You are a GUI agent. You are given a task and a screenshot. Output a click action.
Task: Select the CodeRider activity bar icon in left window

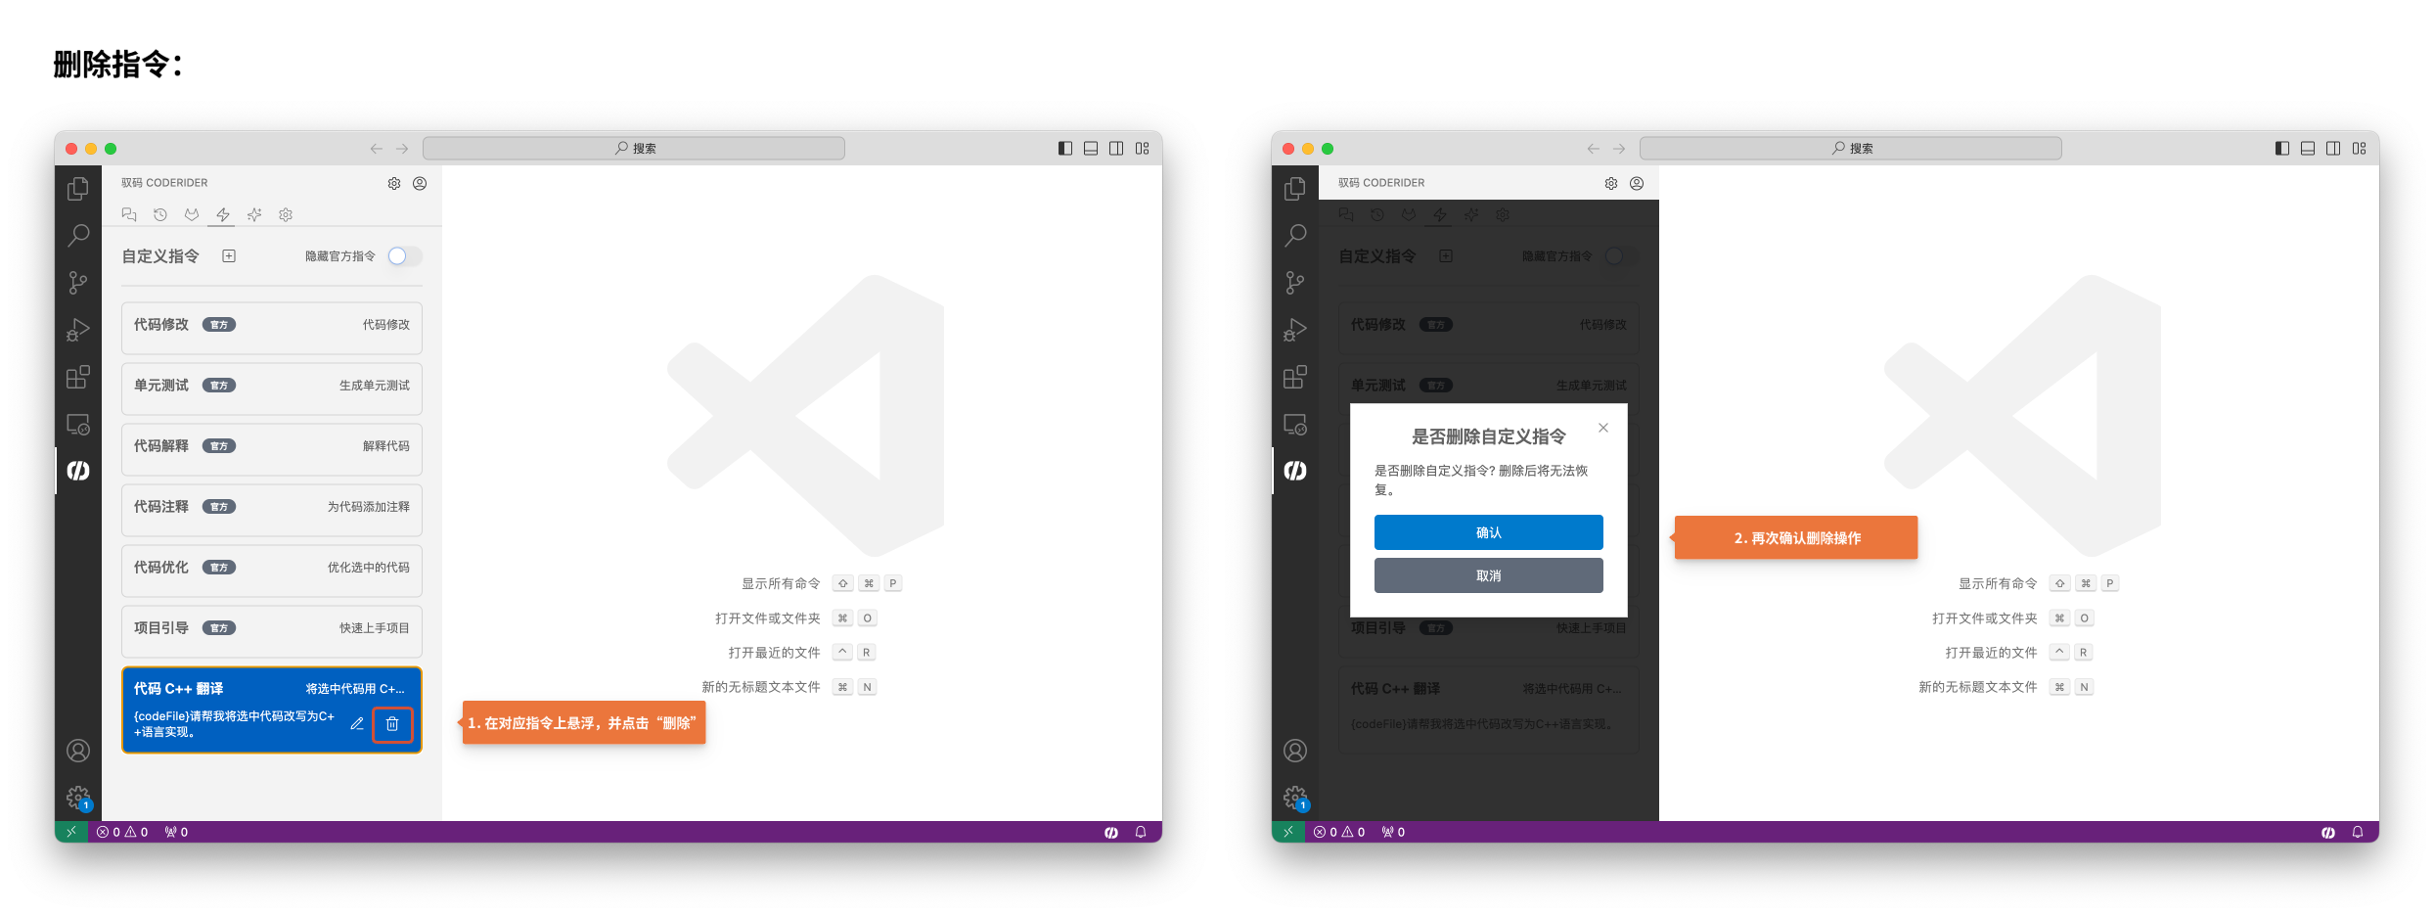pos(78,471)
